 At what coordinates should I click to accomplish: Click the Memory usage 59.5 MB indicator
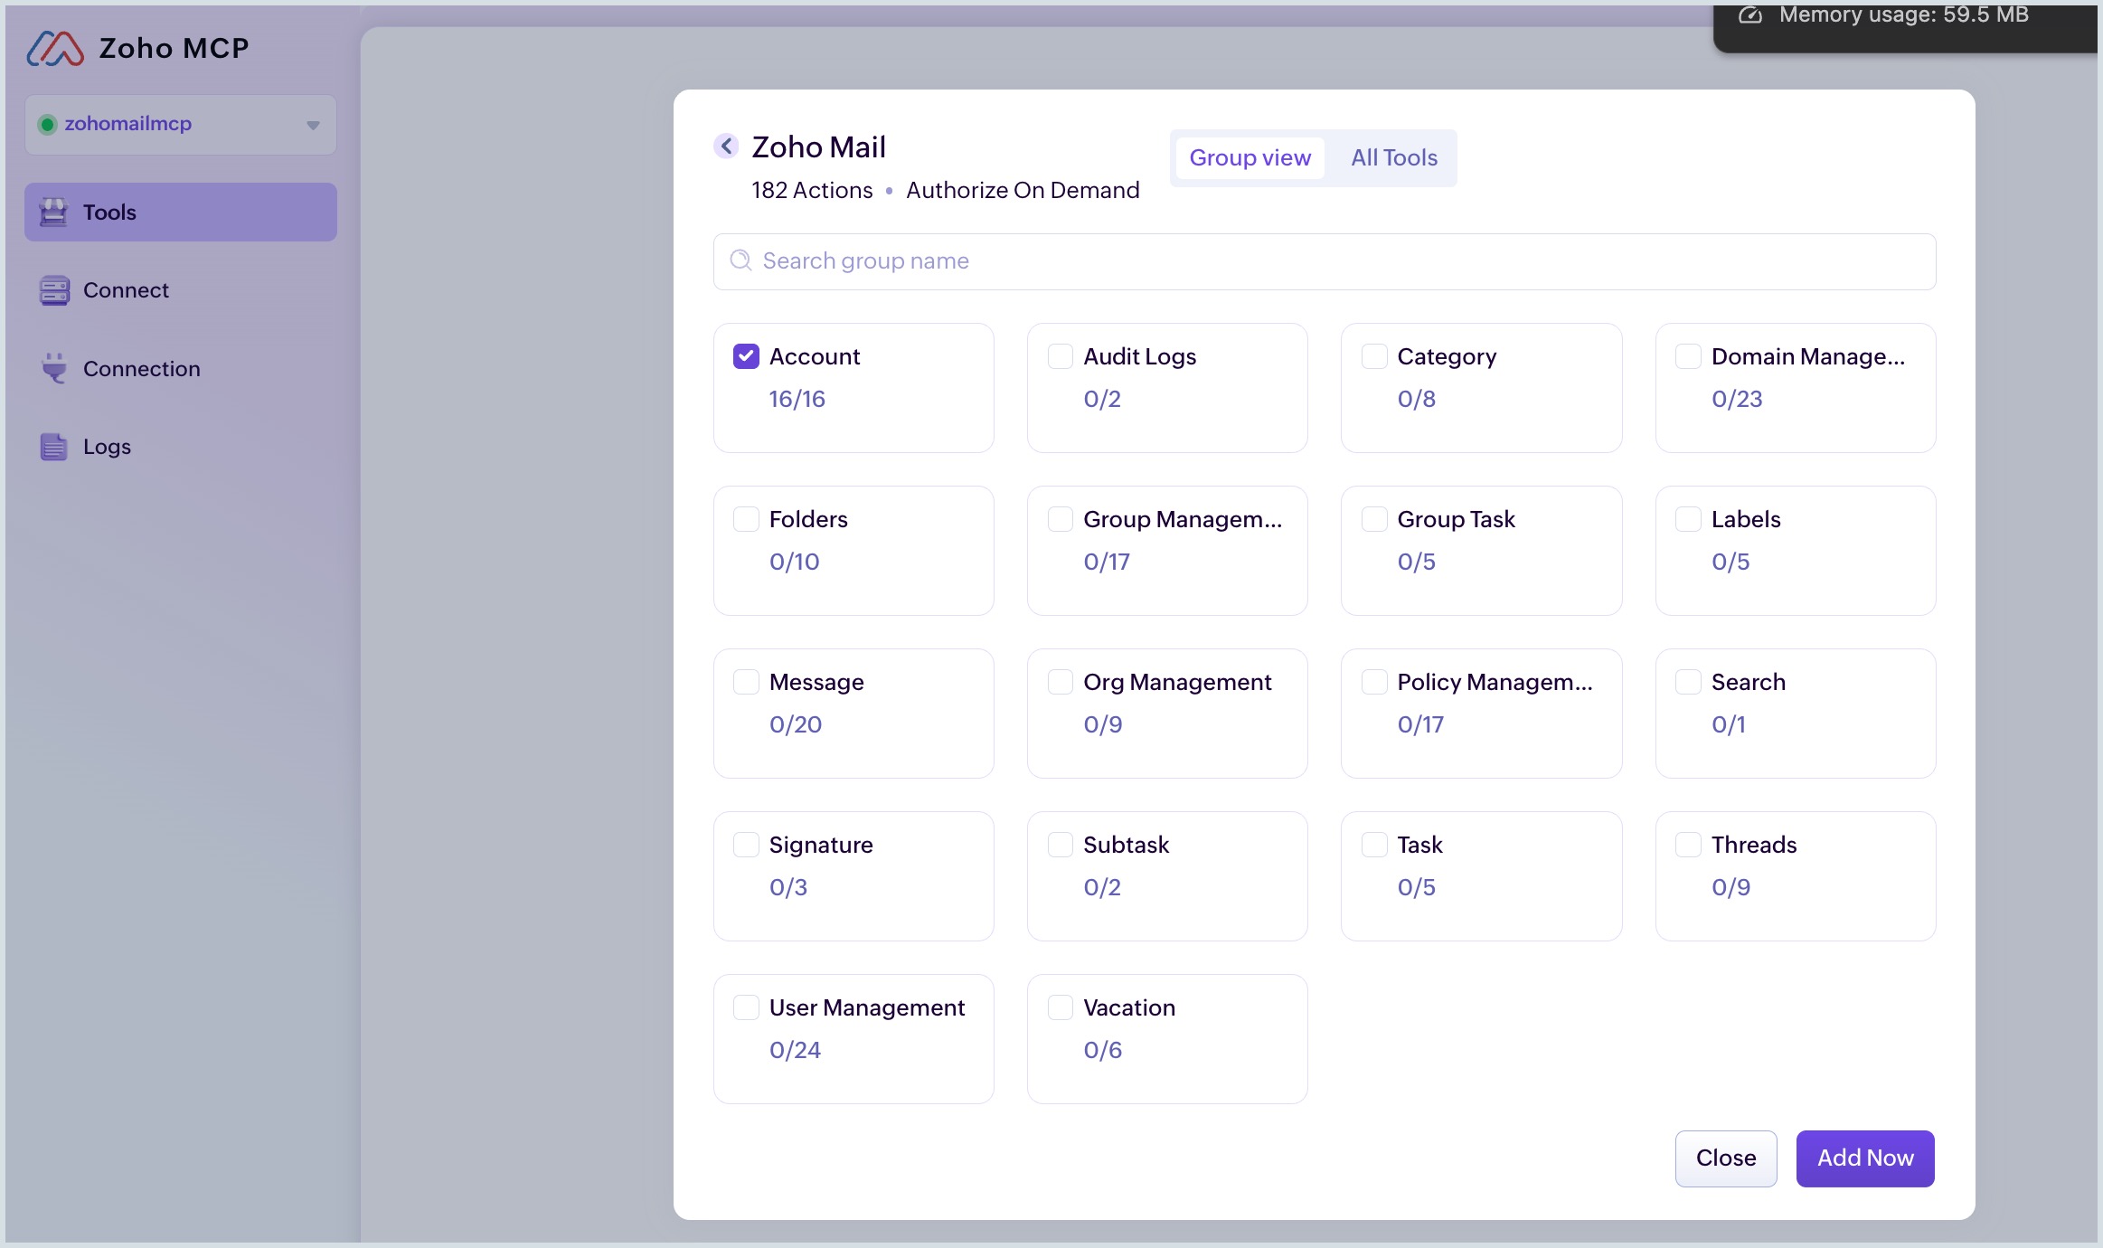point(1903,15)
